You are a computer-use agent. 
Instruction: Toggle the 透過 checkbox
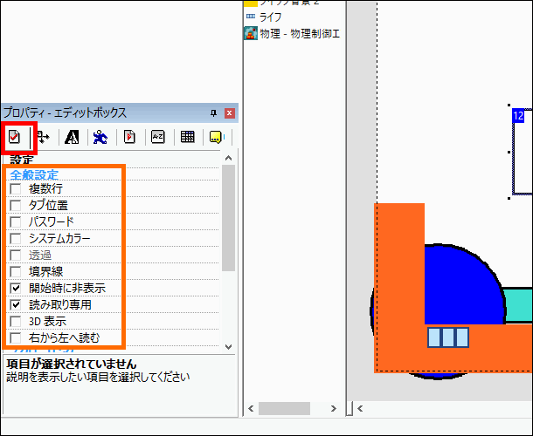point(16,255)
